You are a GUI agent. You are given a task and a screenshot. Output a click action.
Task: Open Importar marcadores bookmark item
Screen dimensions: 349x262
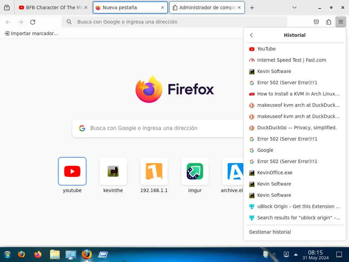click(31, 33)
